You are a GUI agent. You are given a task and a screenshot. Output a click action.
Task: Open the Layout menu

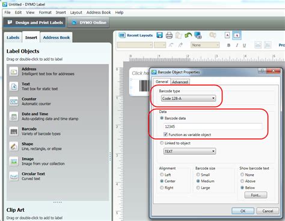point(76,13)
